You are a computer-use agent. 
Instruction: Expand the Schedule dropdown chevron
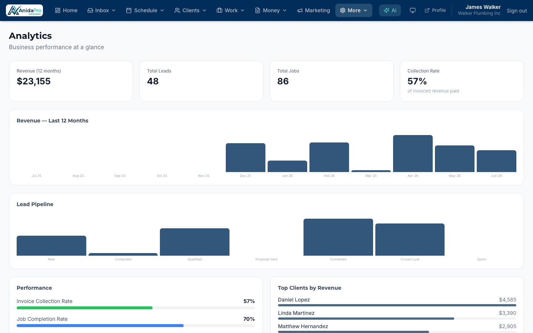click(162, 10)
